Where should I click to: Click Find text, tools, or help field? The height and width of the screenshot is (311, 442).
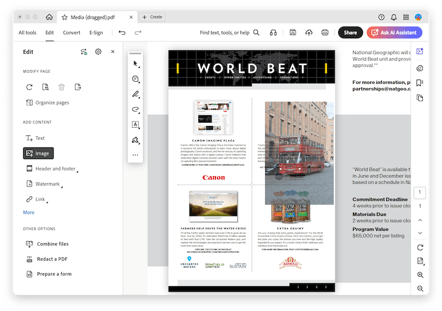pos(229,33)
